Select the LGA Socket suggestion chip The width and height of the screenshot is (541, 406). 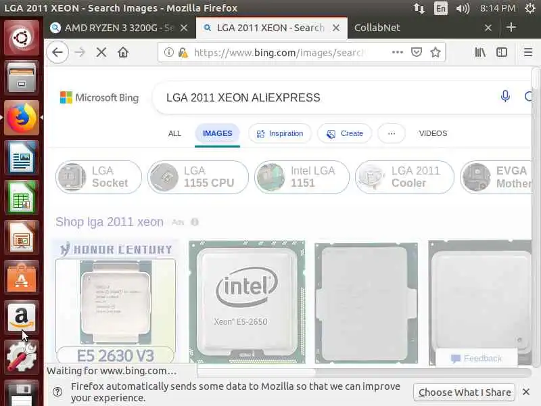pyautogui.click(x=99, y=177)
